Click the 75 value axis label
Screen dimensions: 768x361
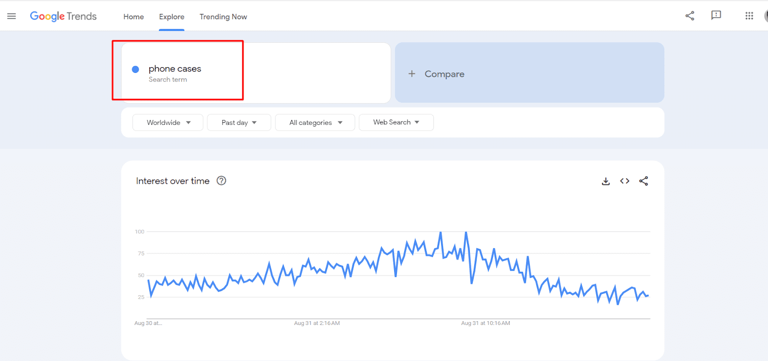point(141,253)
